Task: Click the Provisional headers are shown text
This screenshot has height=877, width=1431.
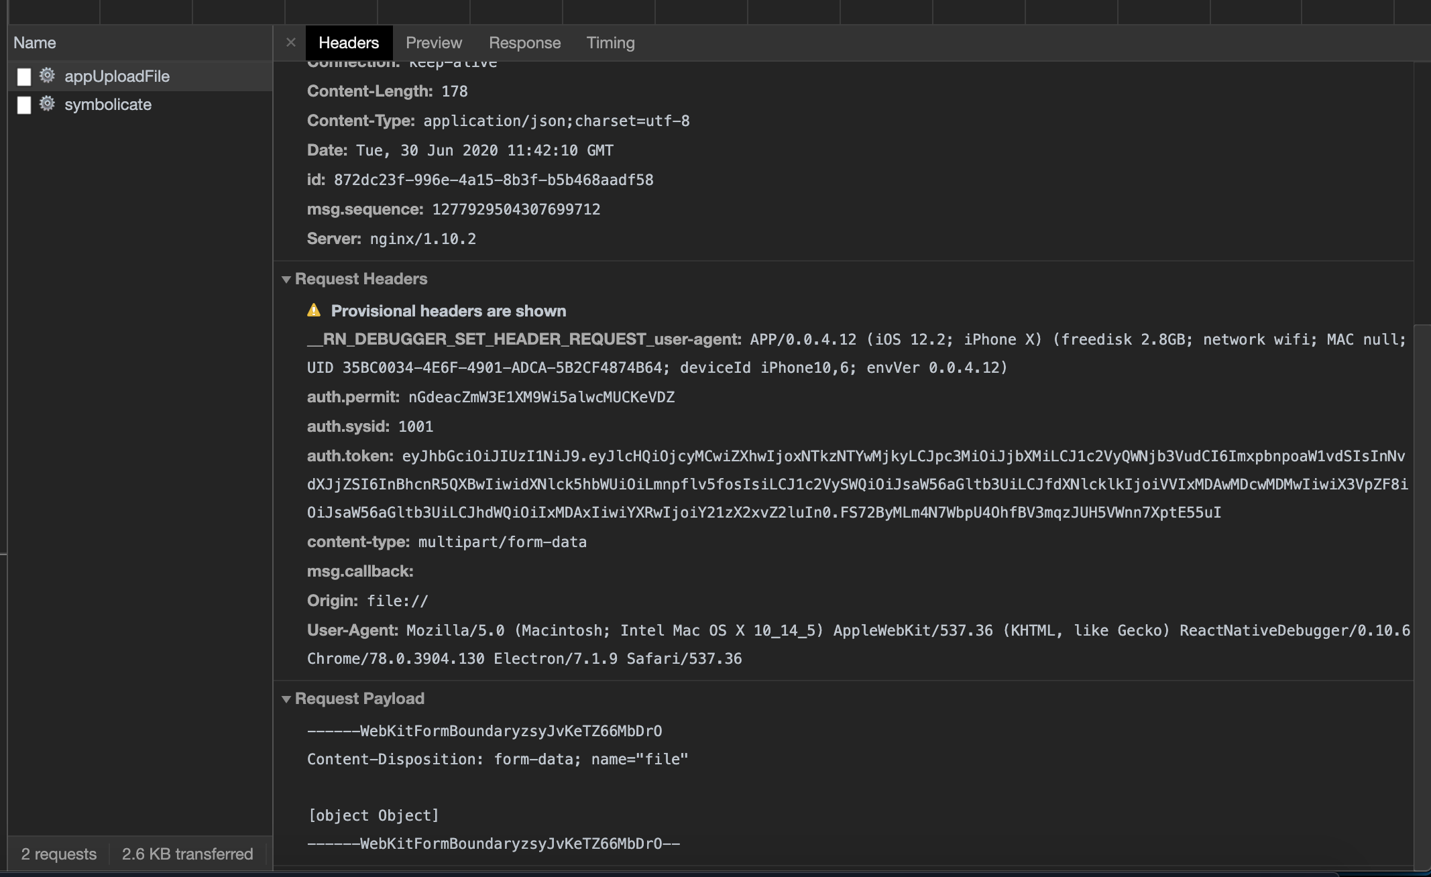Action: pos(448,310)
